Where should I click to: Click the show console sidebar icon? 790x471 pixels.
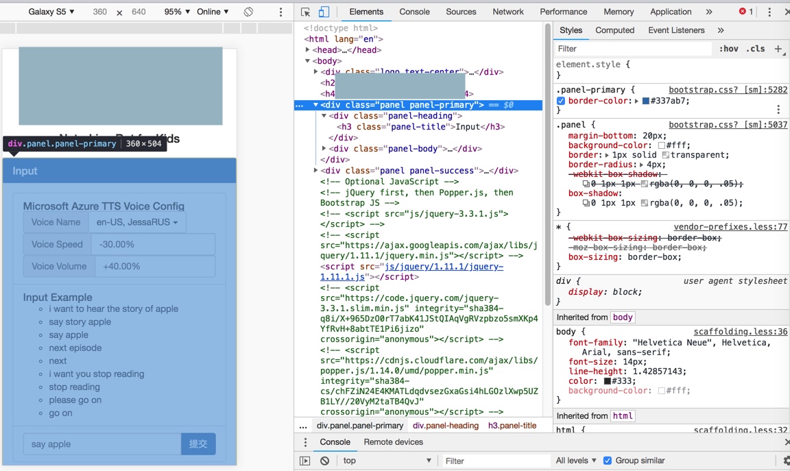click(304, 461)
